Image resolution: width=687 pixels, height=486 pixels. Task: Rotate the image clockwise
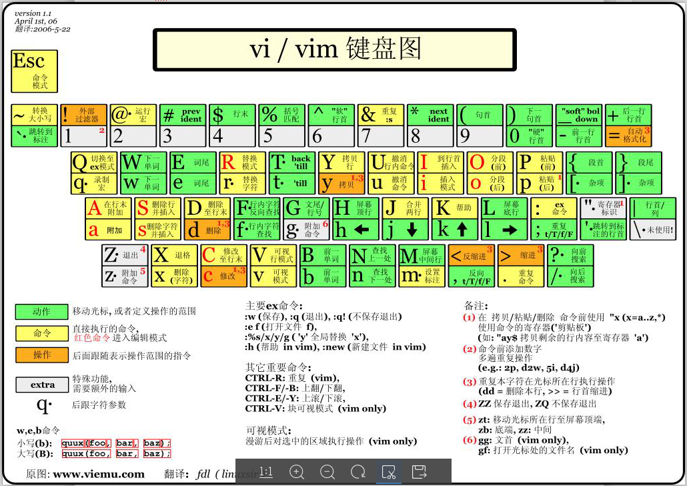tap(358, 472)
